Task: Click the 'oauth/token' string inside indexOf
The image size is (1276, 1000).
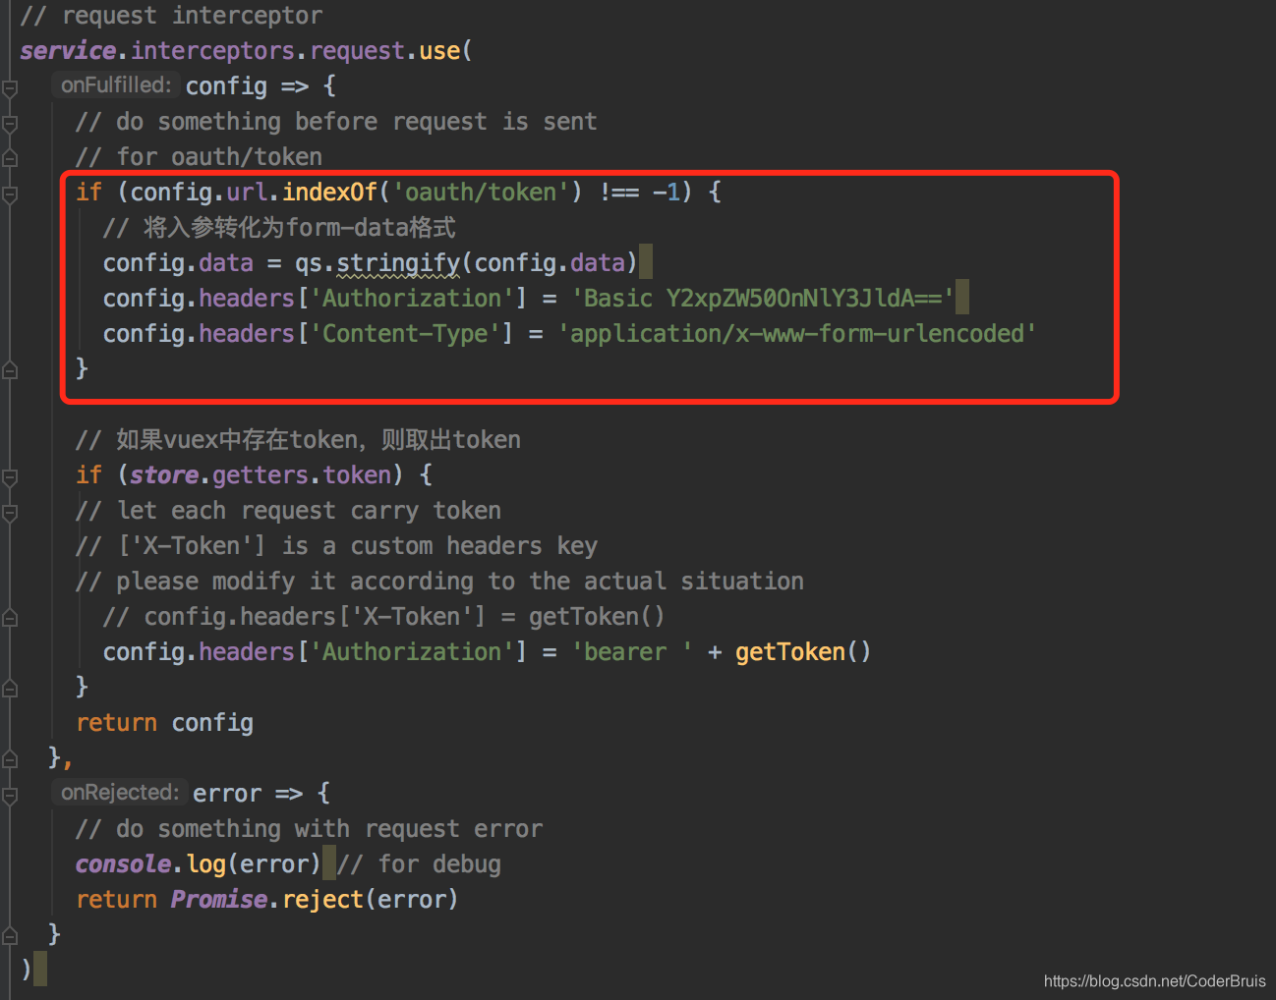Action: coord(481,192)
